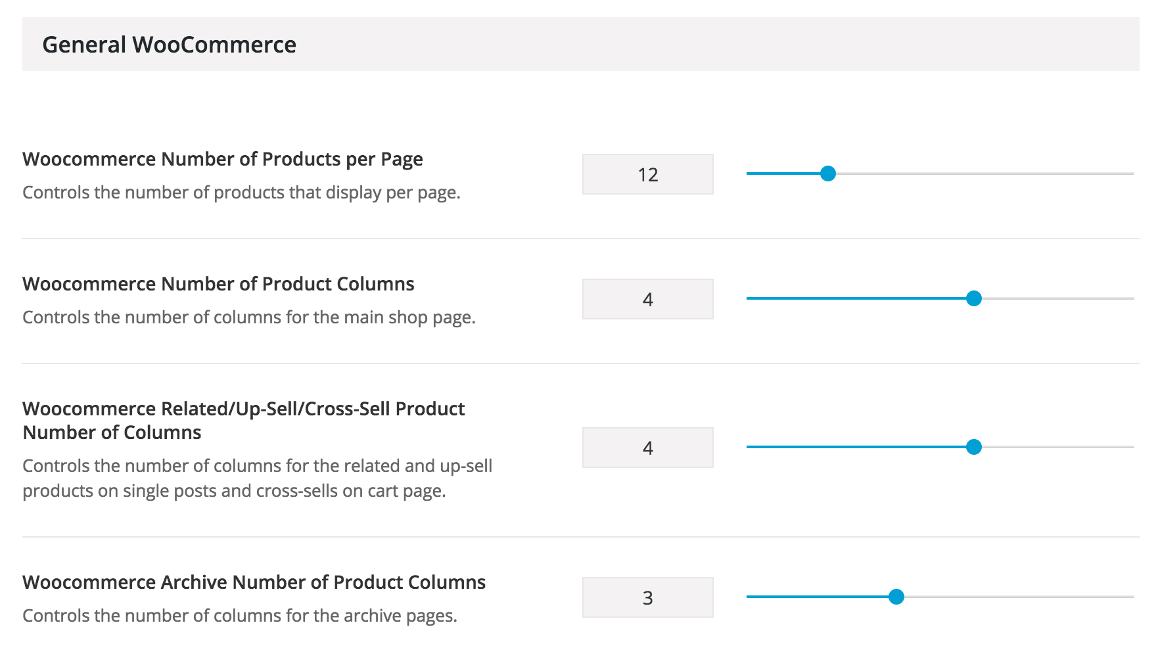The image size is (1158, 648).
Task: Click the Products per Page value field
Action: (647, 174)
